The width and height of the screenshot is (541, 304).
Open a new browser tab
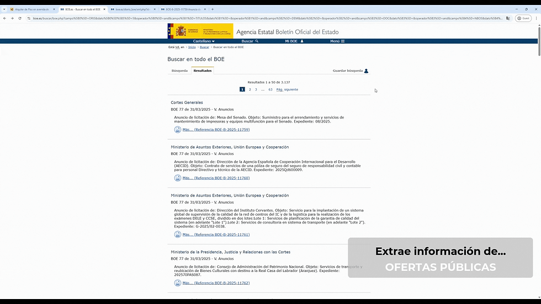pos(213,9)
